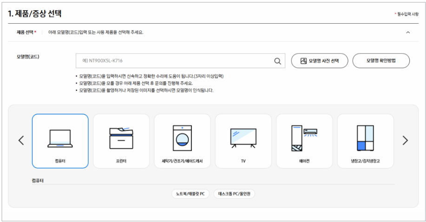
Task: Select the TV product card
Action: click(x=243, y=141)
